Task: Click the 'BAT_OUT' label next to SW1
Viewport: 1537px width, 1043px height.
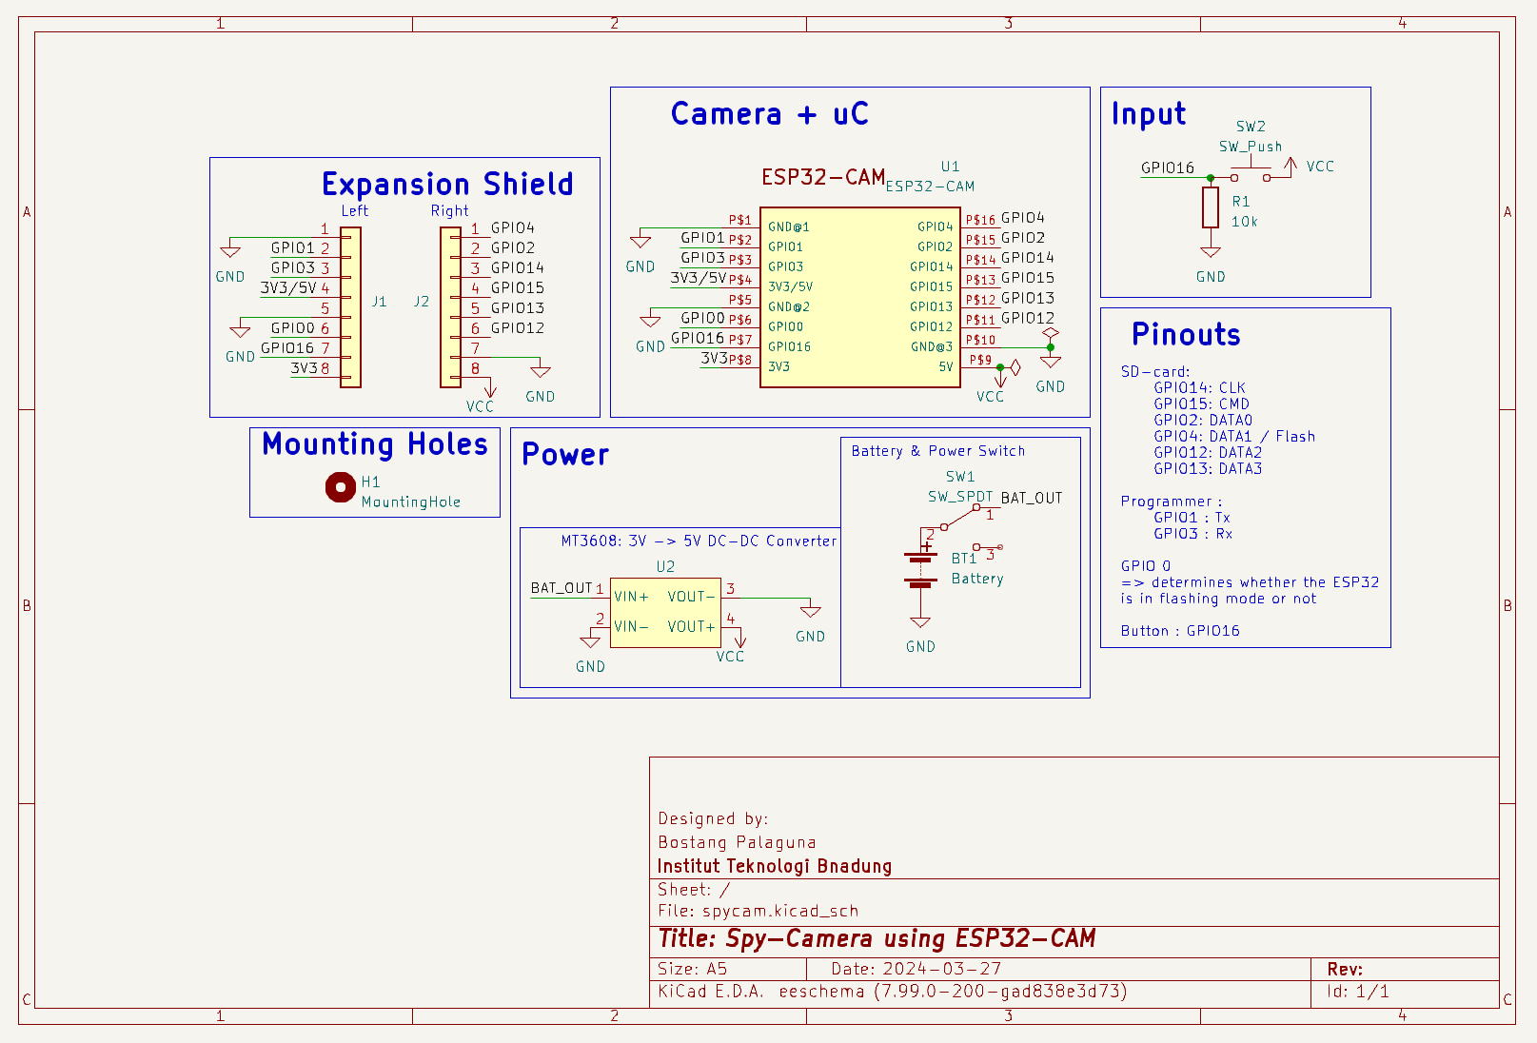Action: (1032, 498)
